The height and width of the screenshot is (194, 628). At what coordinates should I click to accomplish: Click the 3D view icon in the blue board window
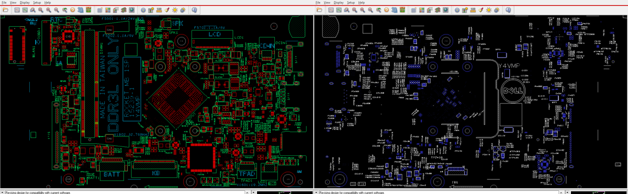point(394,10)
